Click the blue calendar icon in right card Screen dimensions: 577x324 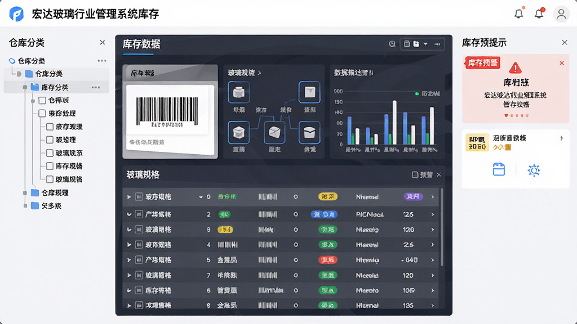[x=499, y=170]
